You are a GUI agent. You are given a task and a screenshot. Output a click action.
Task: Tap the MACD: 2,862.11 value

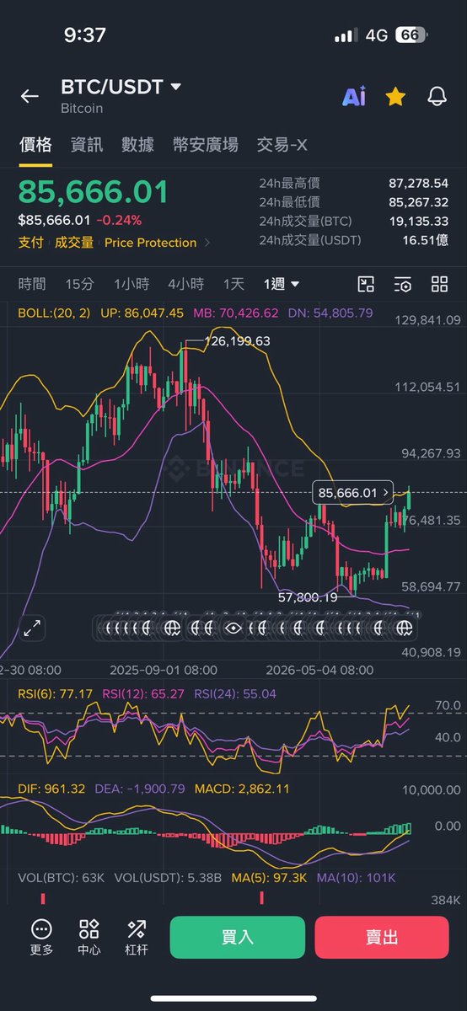point(242,789)
